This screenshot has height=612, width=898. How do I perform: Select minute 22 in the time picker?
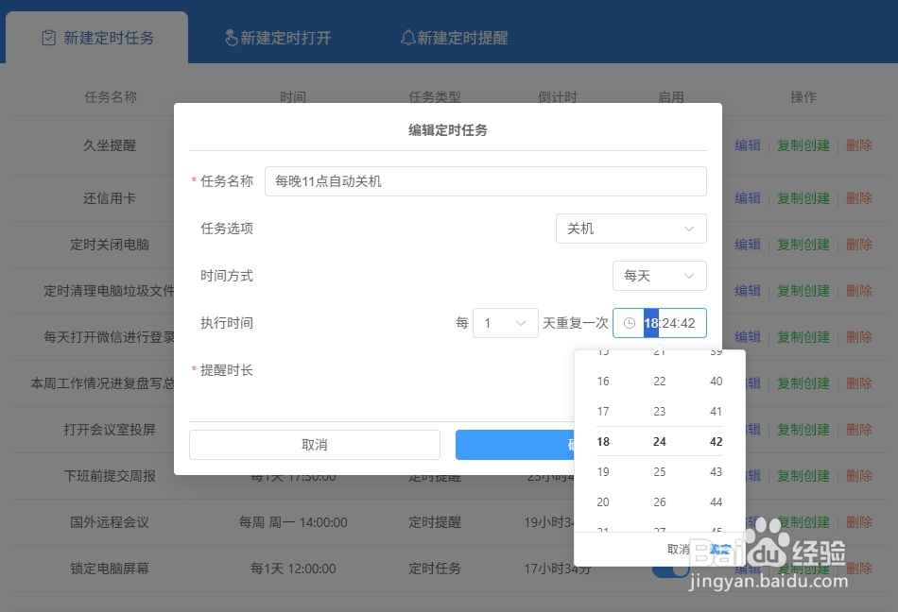(660, 381)
